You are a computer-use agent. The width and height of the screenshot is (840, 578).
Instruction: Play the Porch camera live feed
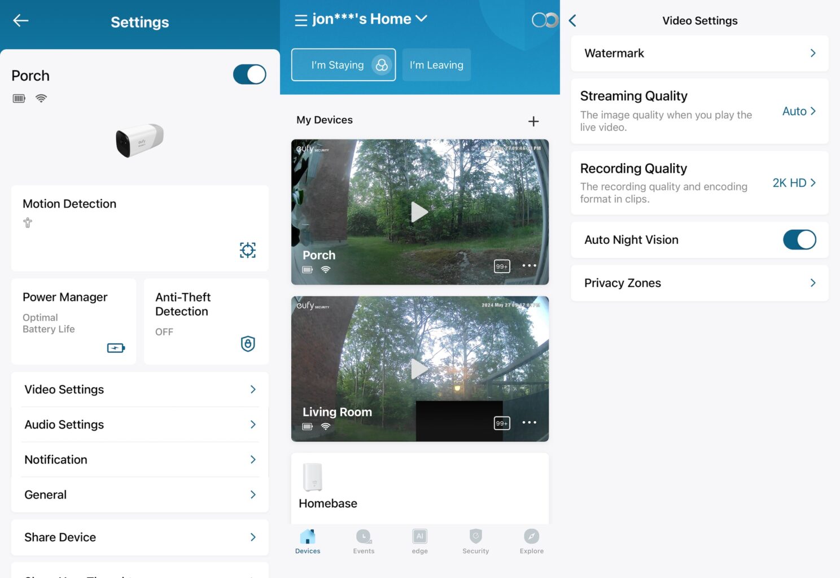tap(419, 212)
